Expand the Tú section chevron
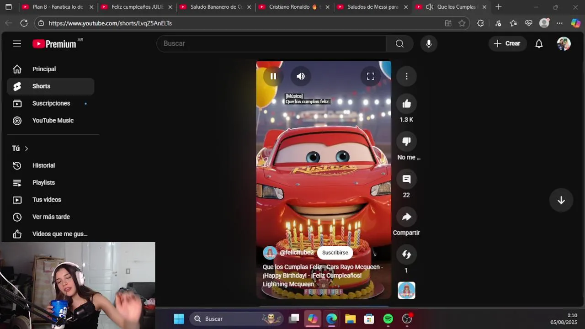This screenshot has height=329, width=585. 26,149
